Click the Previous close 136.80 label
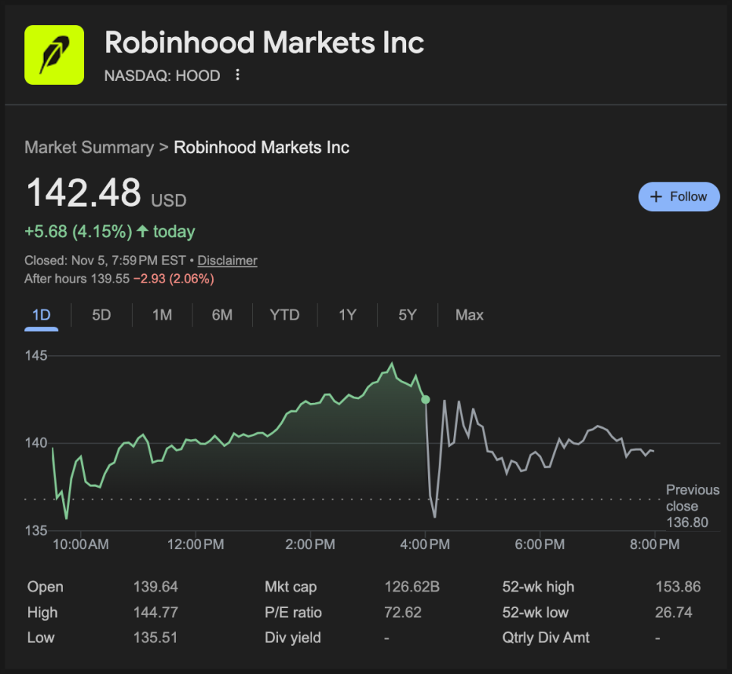Screen dimensions: 732x674 point(693,506)
